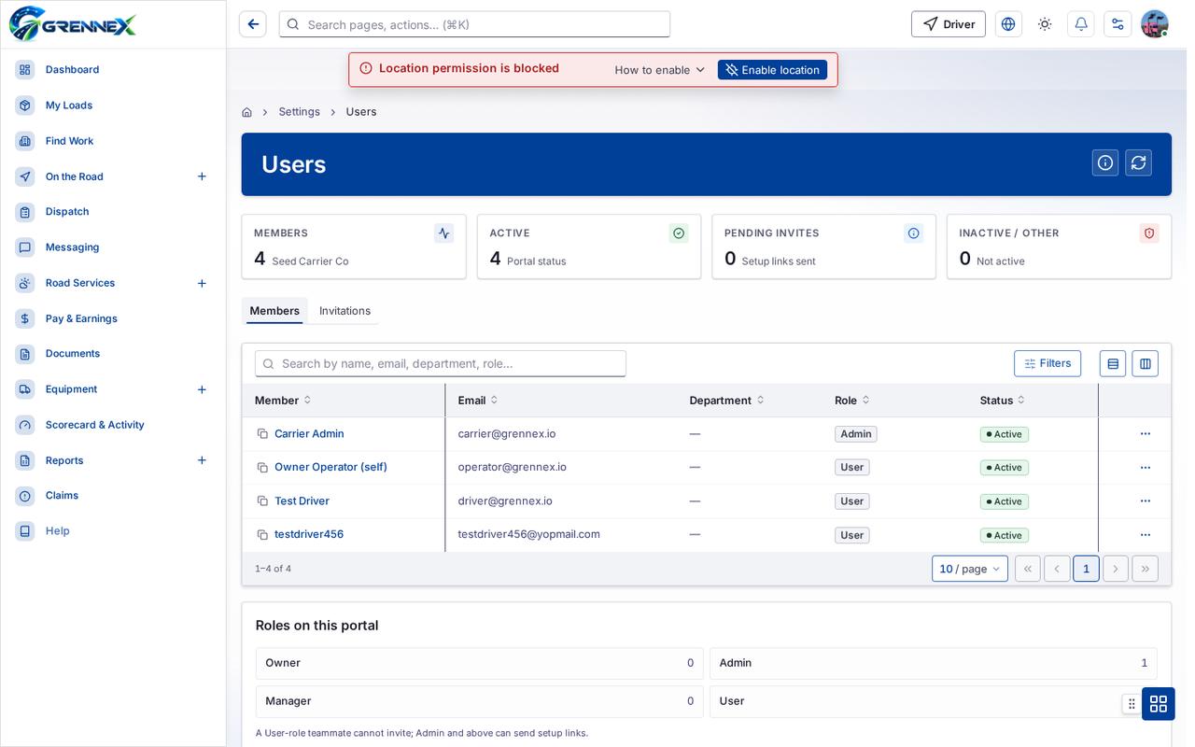
Task: Expand the How to enable dropdown
Action: pos(660,70)
